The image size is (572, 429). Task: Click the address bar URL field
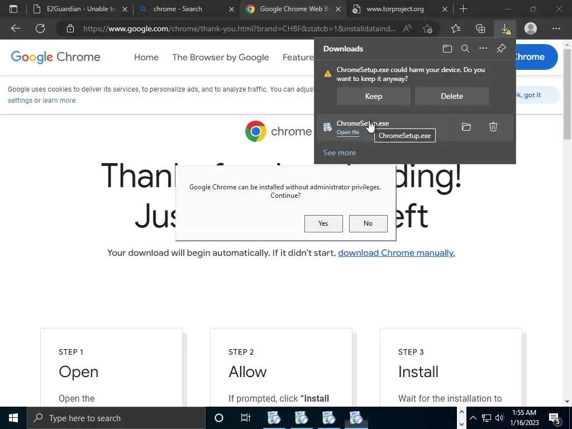239,28
